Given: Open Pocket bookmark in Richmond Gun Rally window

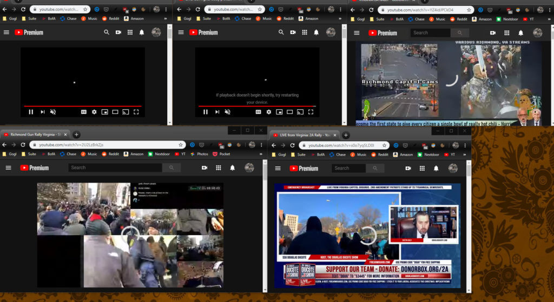Looking at the screenshot, I should pyautogui.click(x=221, y=154).
